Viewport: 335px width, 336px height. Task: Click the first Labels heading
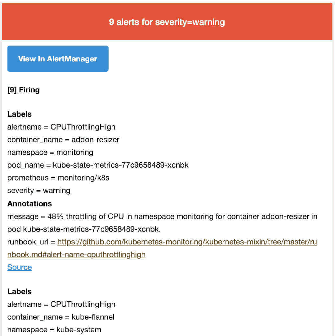(x=19, y=114)
